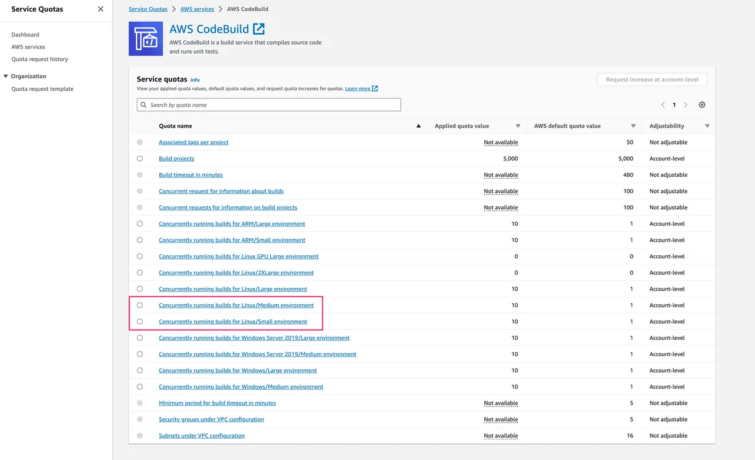Image resolution: width=755 pixels, height=460 pixels.
Task: Open Linux GPU Large environment quota link
Action: tap(238, 257)
